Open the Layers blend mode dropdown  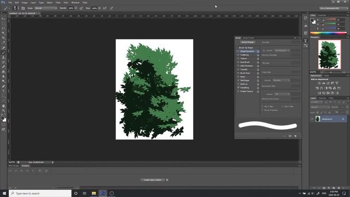click(x=320, y=107)
